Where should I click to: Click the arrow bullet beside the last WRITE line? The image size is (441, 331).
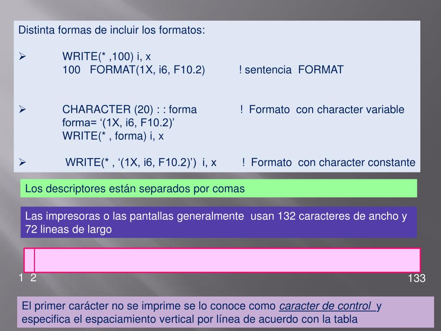tap(22, 162)
